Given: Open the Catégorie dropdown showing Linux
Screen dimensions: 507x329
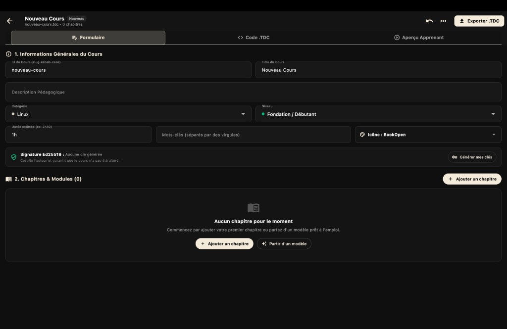Looking at the screenshot, I should 128,114.
